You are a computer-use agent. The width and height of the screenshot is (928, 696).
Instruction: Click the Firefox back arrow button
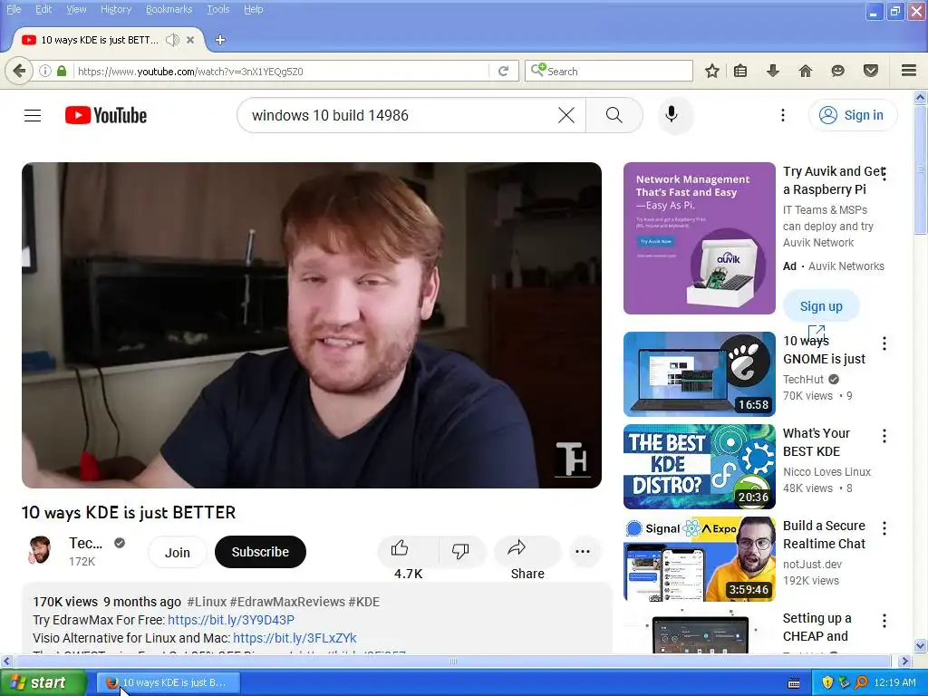point(19,71)
